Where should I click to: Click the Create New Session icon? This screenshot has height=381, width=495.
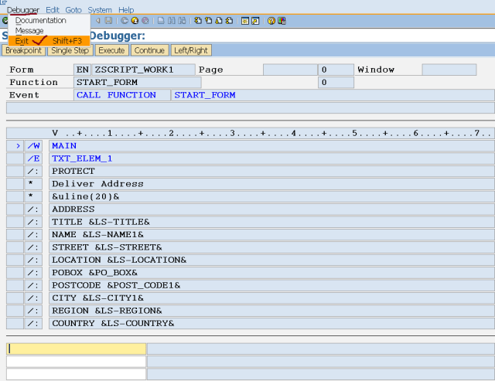[245, 21]
